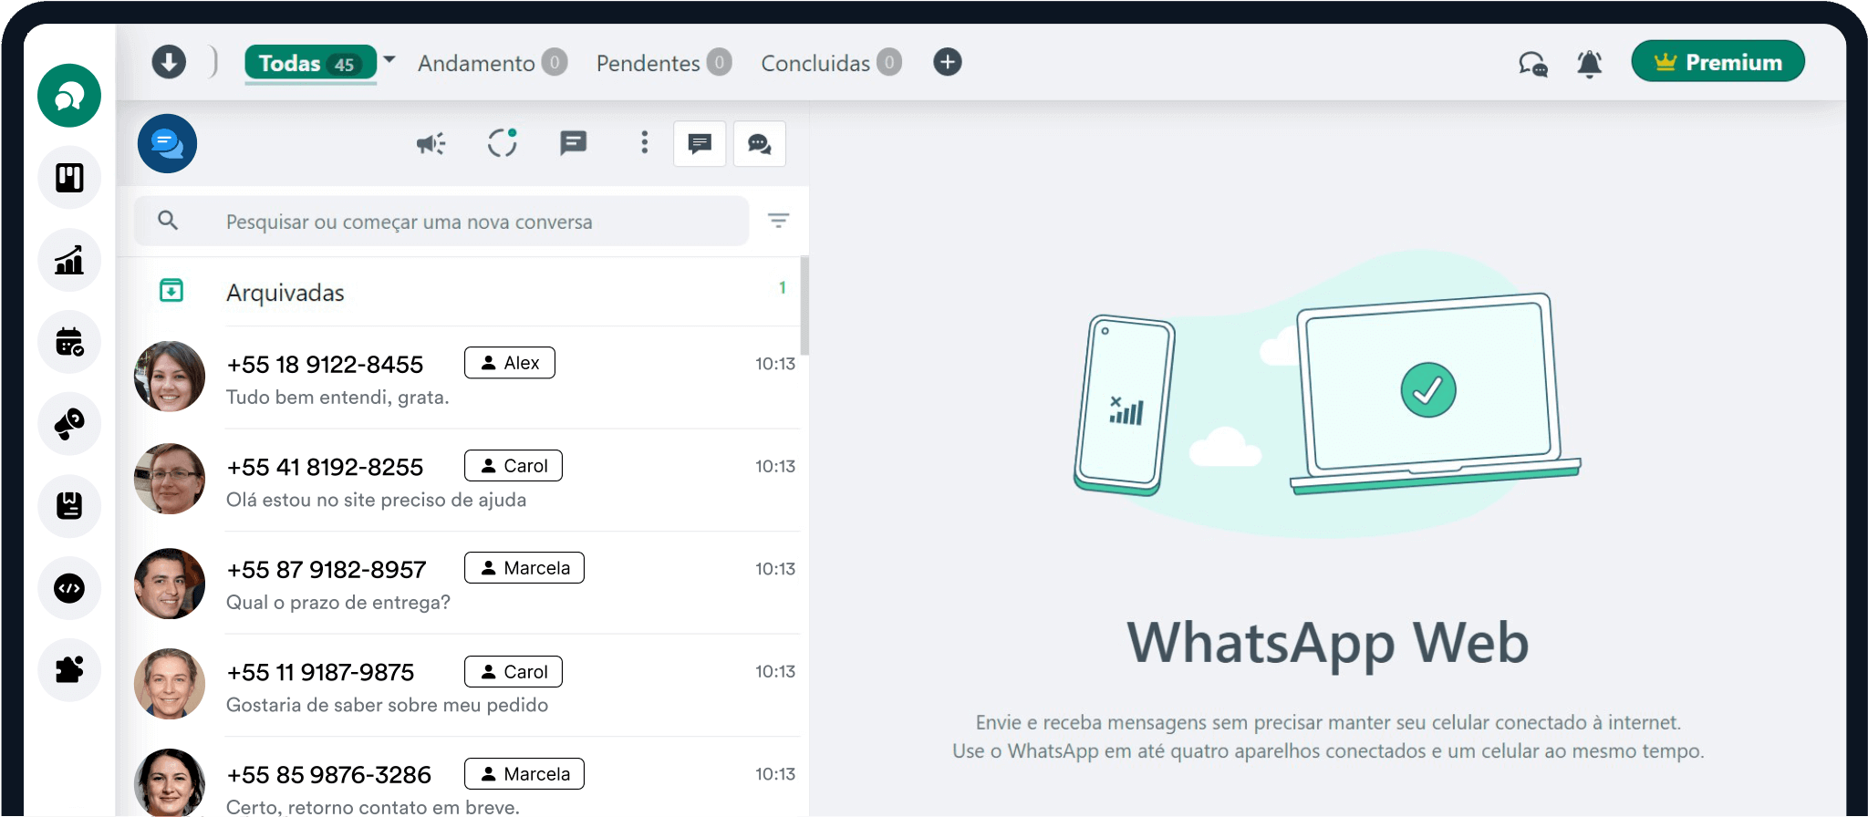Toggle the group conversations view button
The image size is (1868, 817).
(x=759, y=144)
